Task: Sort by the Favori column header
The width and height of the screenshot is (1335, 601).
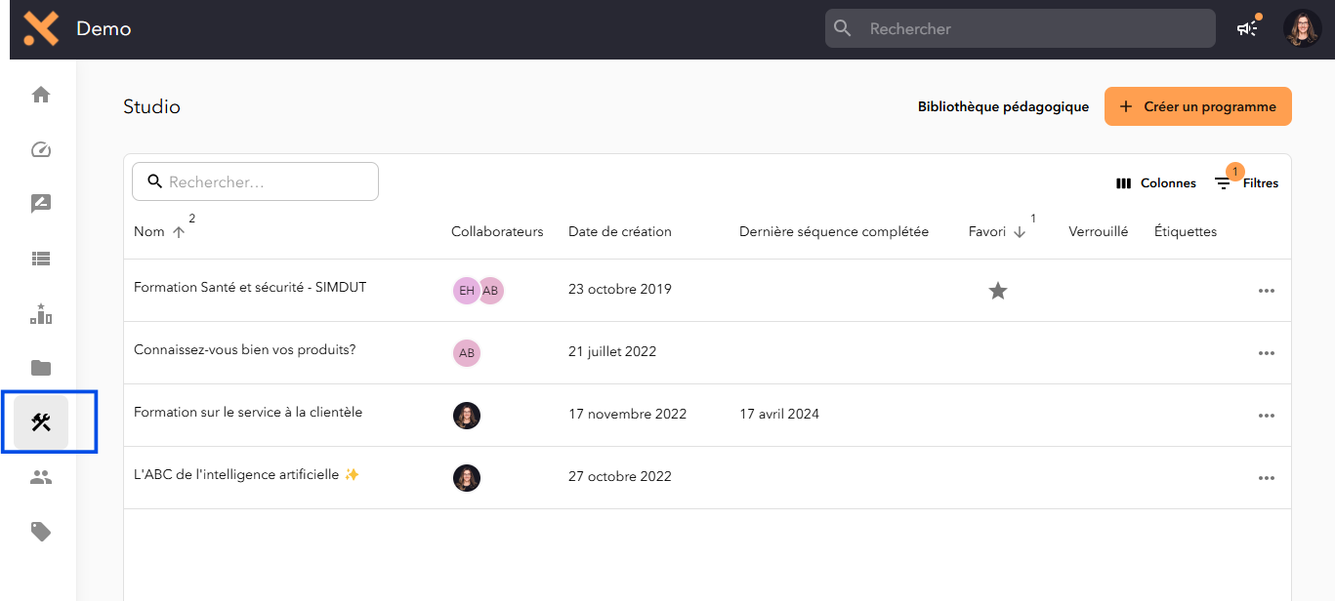Action: coord(986,232)
